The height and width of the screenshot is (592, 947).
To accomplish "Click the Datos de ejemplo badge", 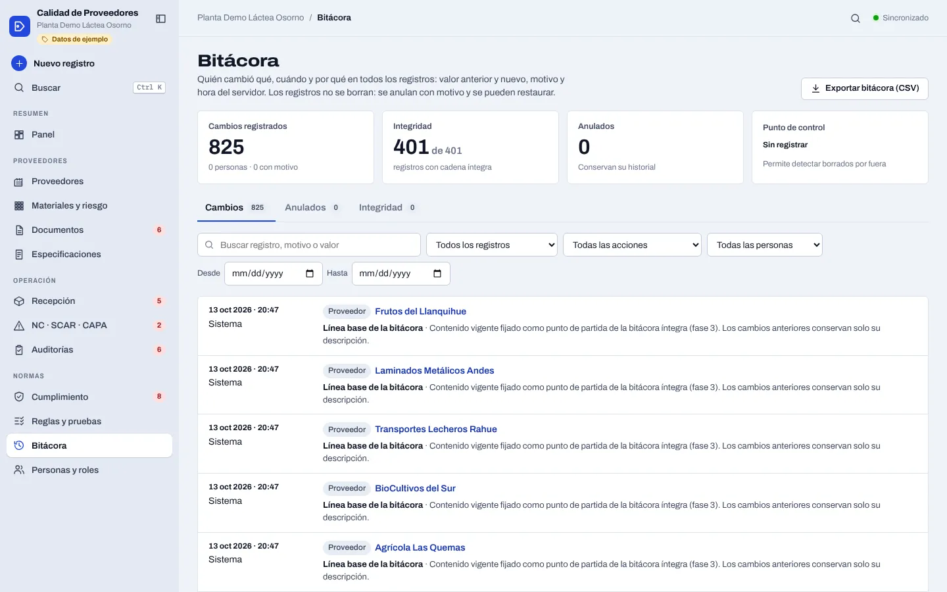I will [75, 39].
